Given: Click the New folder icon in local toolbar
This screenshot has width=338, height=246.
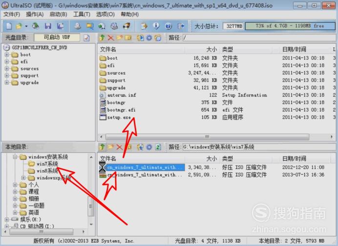Looking at the screenshot, I should [111, 147].
